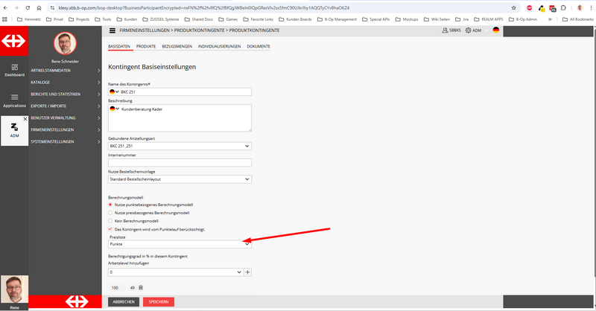
Task: Click the plus icon to add Arbeitslevel
Action: pyautogui.click(x=248, y=272)
